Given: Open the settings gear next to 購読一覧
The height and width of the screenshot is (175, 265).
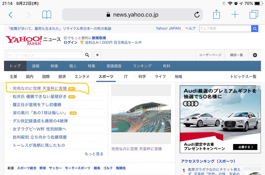Looking at the screenshot, I should tap(255, 55).
